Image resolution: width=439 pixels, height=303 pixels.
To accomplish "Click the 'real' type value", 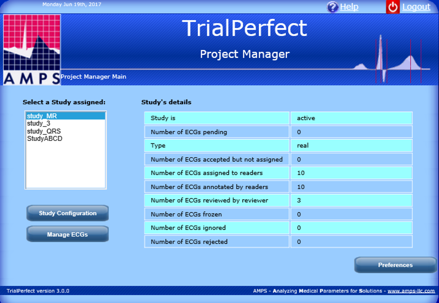I will [x=302, y=146].
